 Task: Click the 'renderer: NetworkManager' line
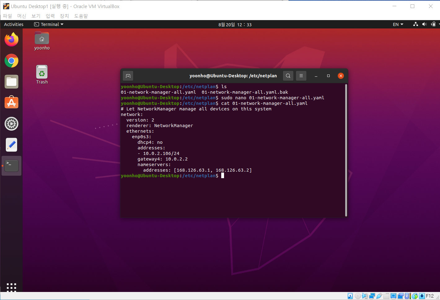tap(160, 126)
